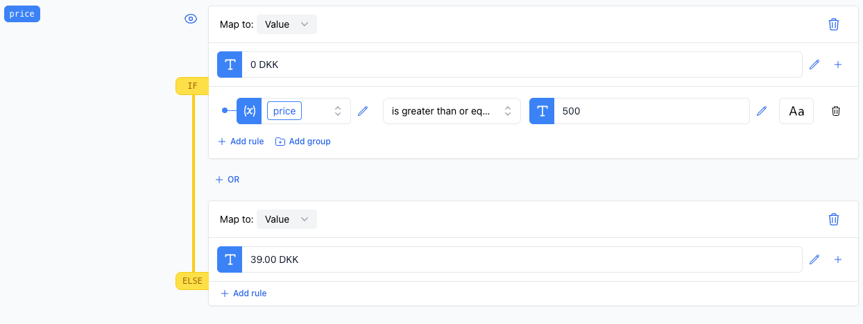Add rule in the IF block
863x324 pixels.
(x=241, y=142)
